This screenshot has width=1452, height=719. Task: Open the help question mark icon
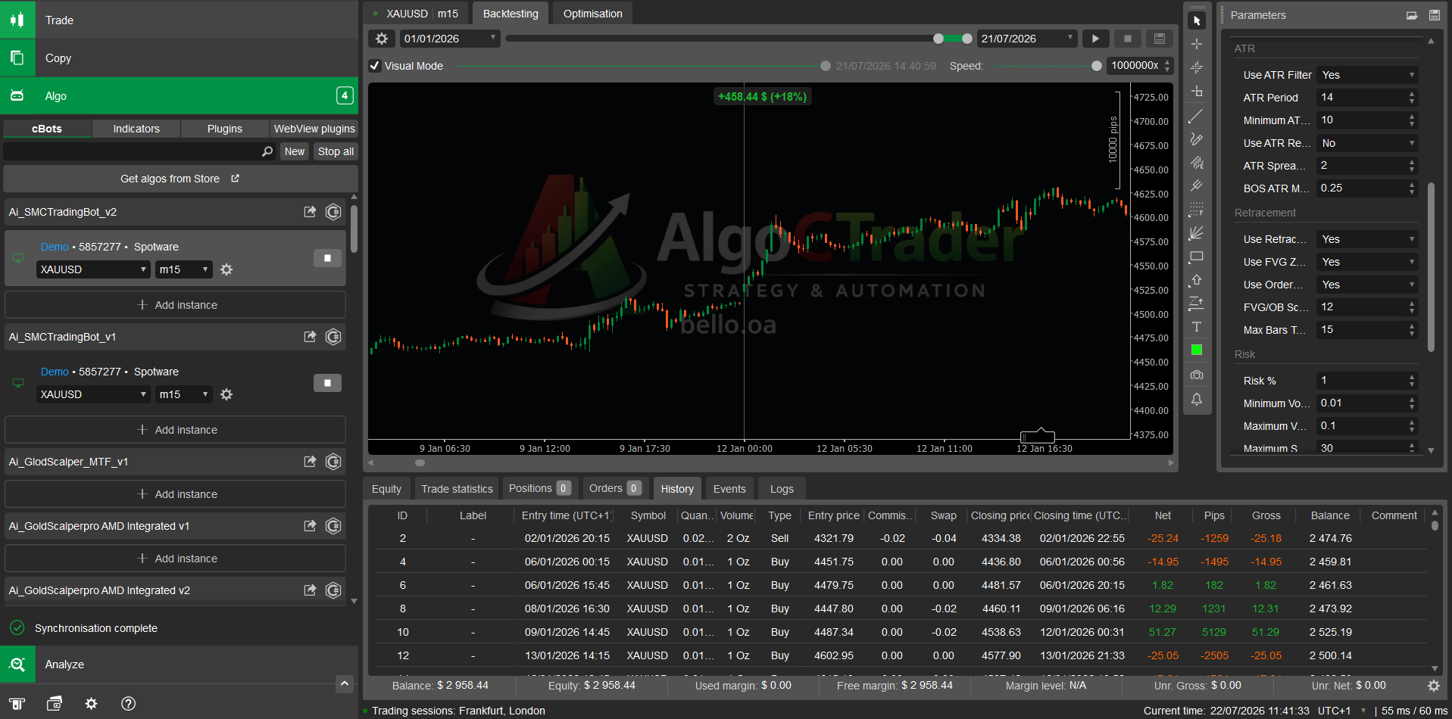129,704
